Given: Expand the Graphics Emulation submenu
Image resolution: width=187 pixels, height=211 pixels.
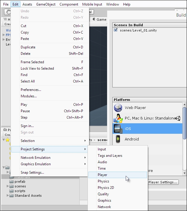Looking at the screenshot, I should (85, 164).
